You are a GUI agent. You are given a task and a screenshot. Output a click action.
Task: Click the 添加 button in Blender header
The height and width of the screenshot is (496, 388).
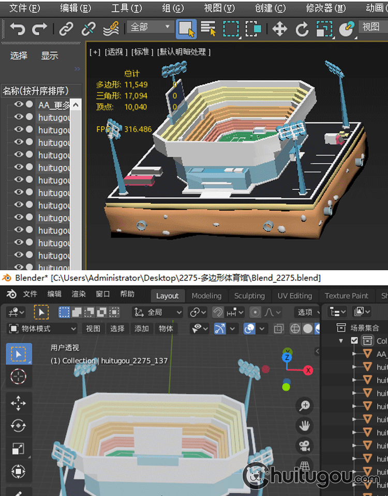pos(142,329)
